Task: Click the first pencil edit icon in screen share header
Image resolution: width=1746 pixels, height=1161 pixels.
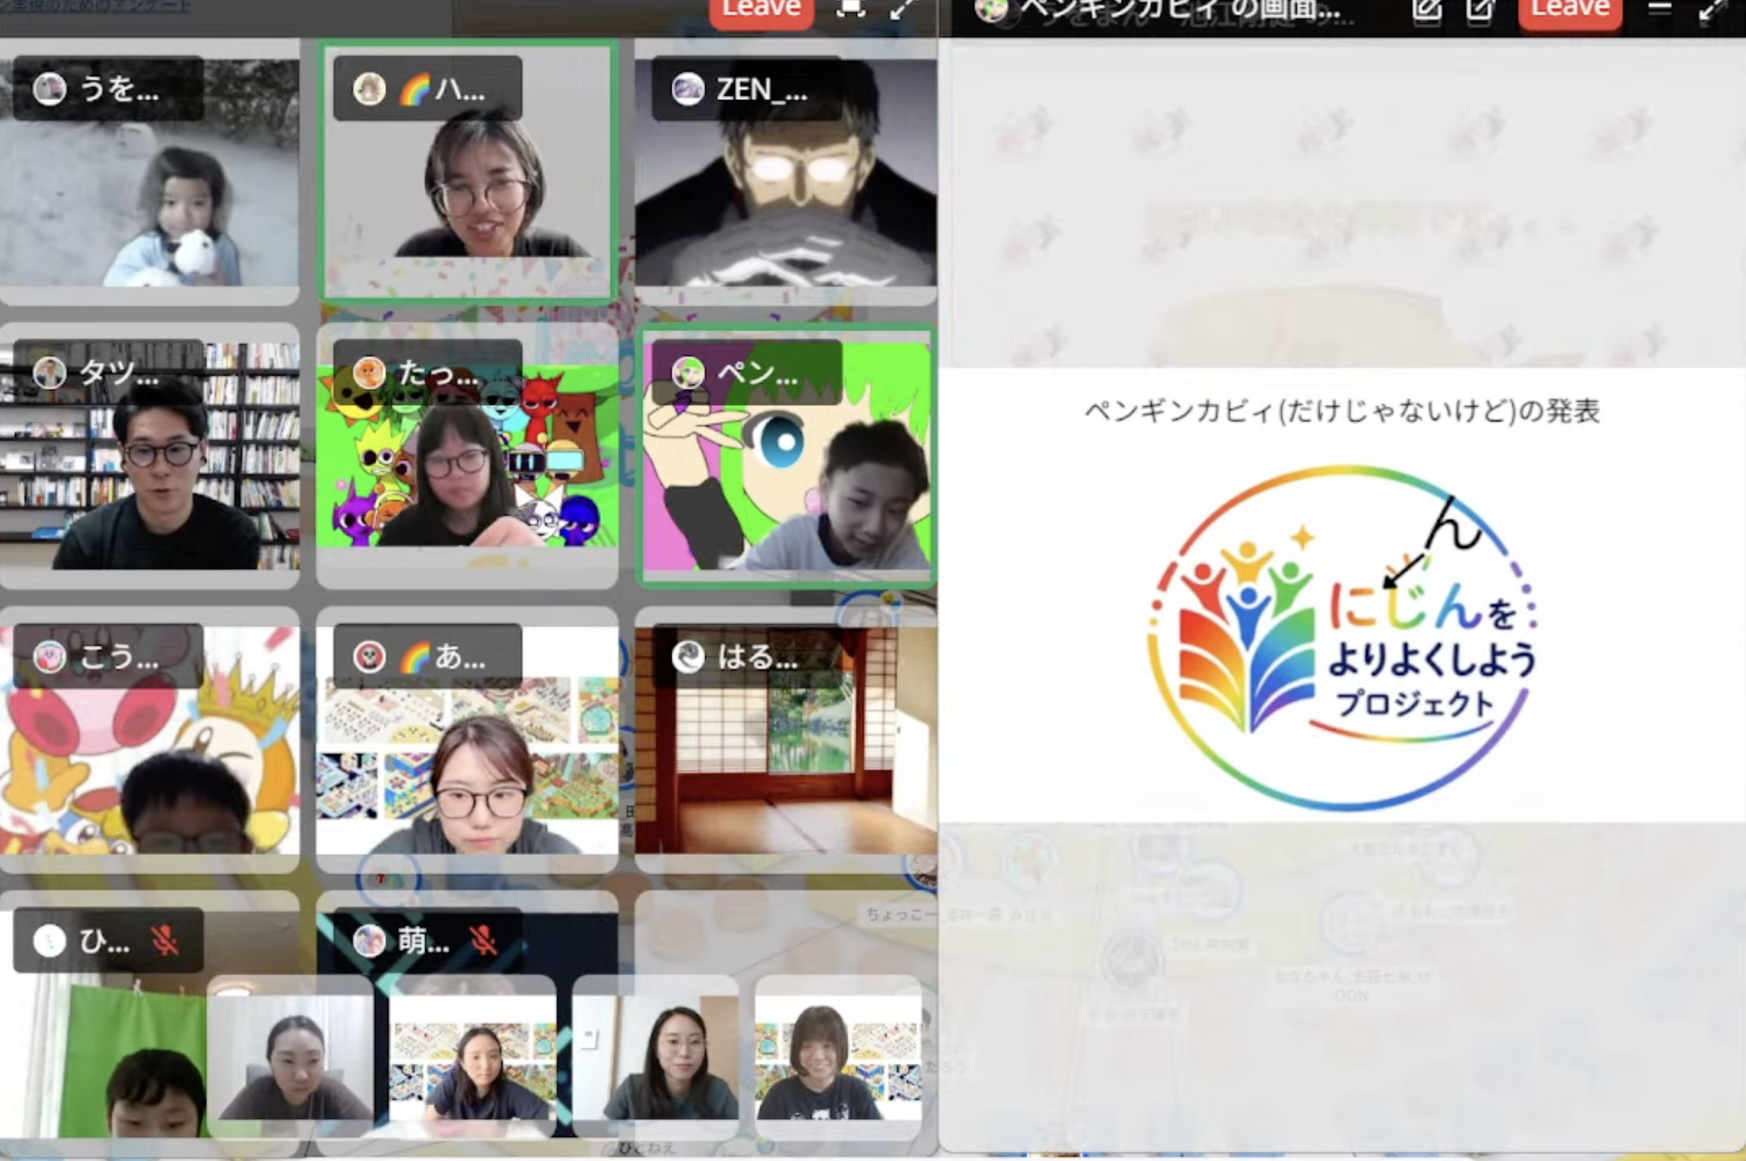Action: tap(1426, 9)
